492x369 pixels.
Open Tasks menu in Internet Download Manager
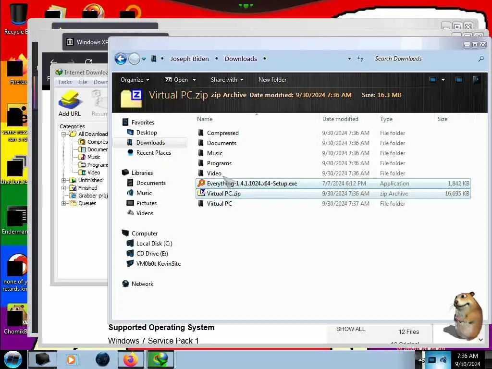pos(65,82)
